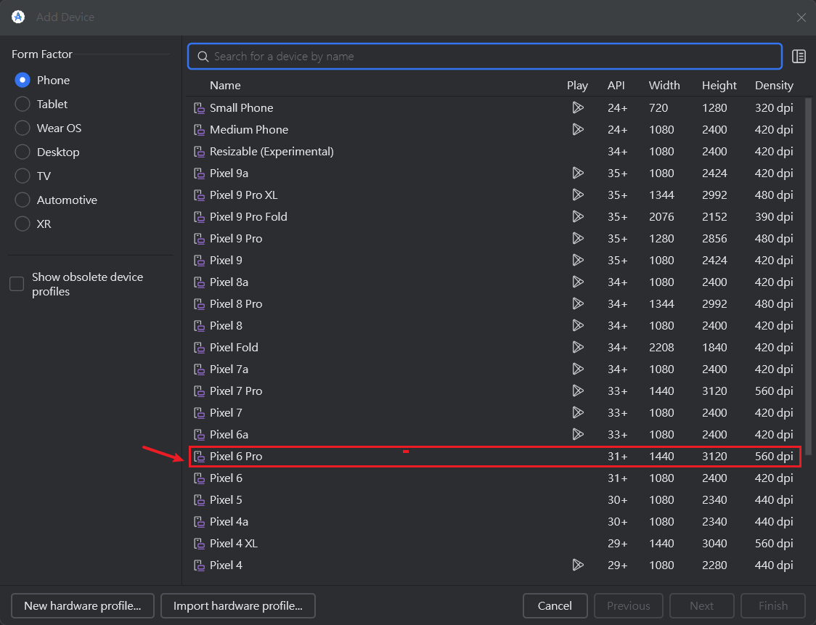Select the Pixel 9 device name
Image resolution: width=816 pixels, height=625 pixels.
[x=226, y=260]
